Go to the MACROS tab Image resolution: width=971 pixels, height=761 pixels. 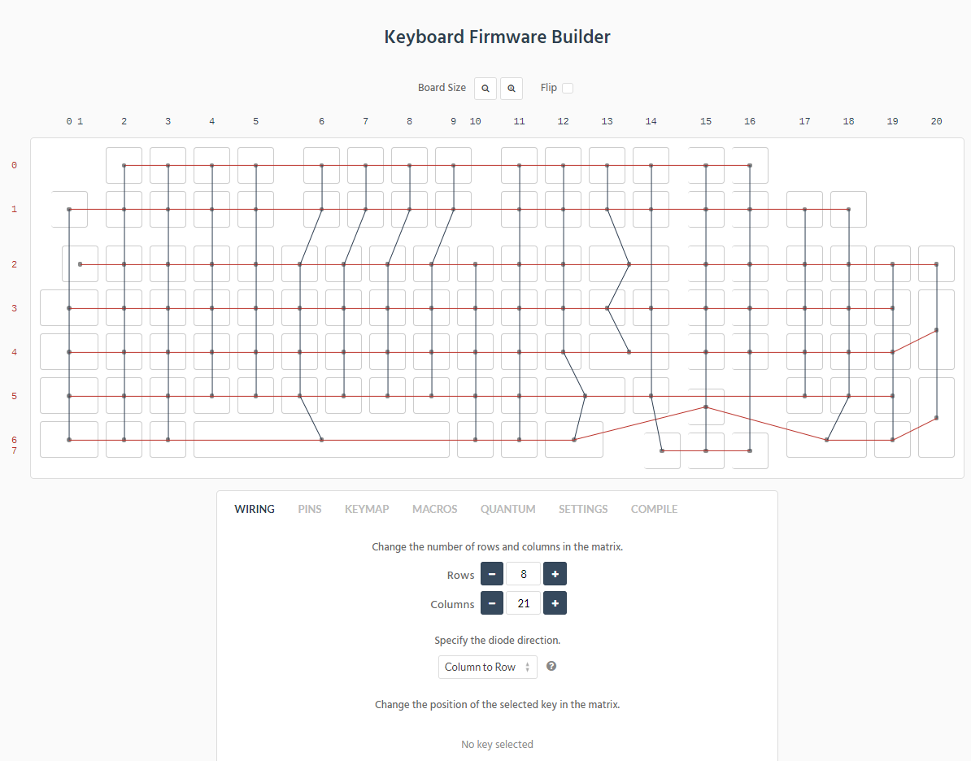434,509
